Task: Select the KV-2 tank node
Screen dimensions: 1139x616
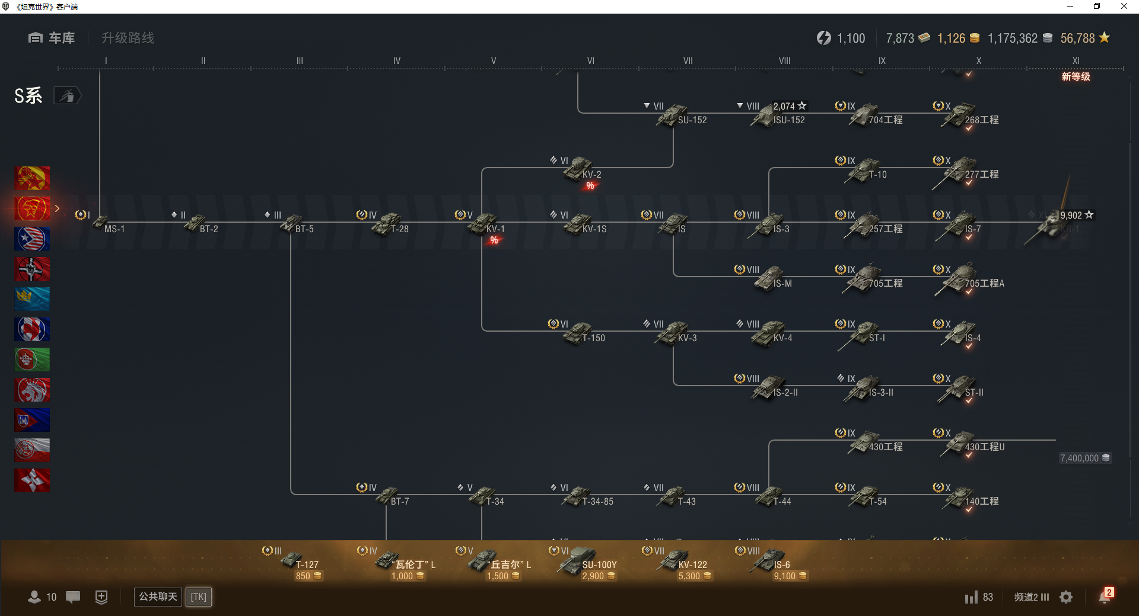Action: (x=578, y=169)
